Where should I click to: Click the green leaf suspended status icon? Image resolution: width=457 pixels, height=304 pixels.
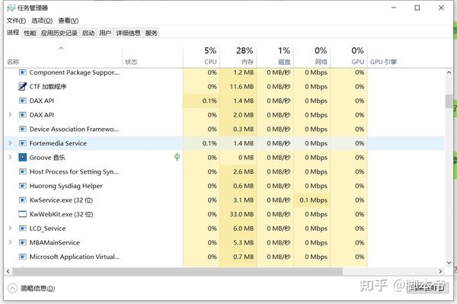coord(177,158)
